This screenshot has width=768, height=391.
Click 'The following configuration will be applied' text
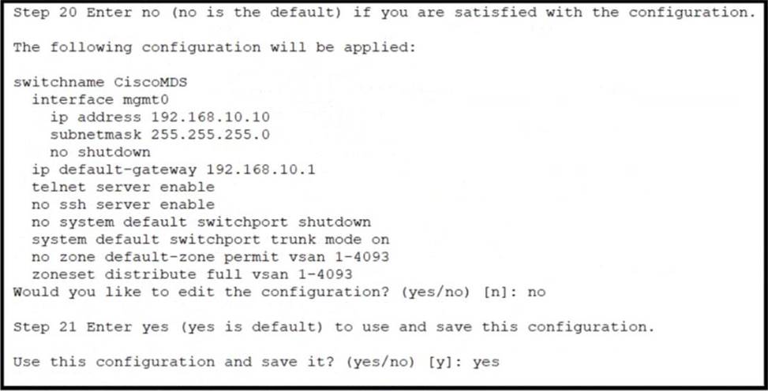[214, 47]
